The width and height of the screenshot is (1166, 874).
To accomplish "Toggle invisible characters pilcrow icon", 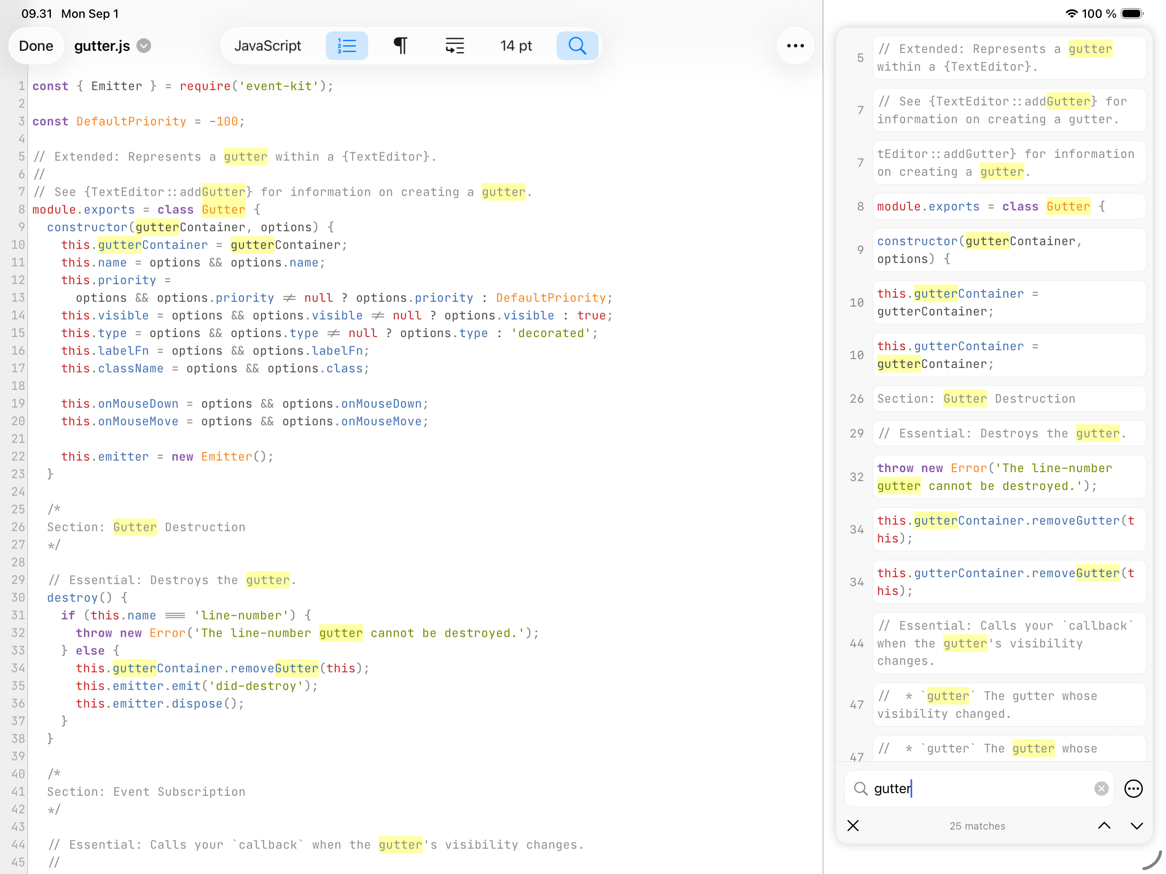I will click(x=401, y=46).
